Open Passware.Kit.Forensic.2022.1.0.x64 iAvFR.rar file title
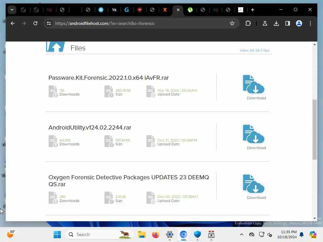 [x=109, y=78]
